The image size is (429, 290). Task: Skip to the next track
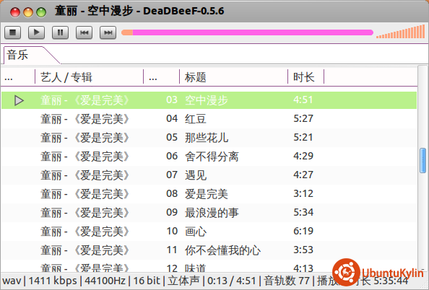(x=108, y=32)
